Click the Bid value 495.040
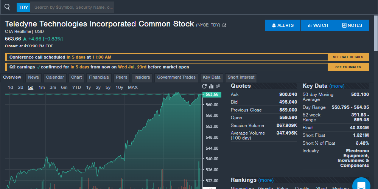This screenshot has height=189, width=378. [x=288, y=102]
